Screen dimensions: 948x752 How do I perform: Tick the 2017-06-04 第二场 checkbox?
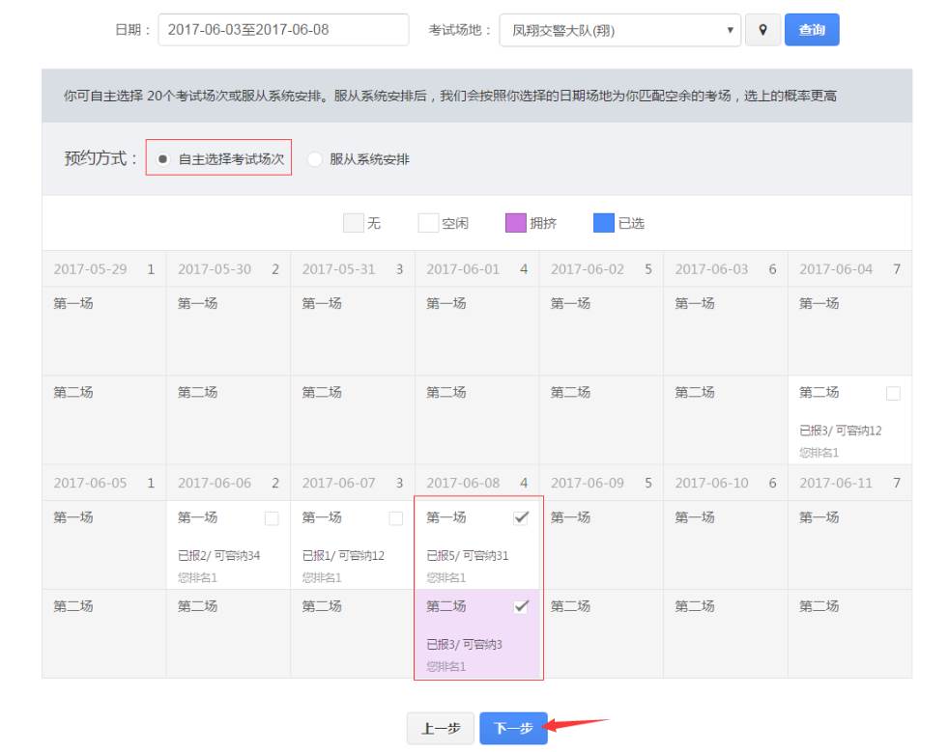(x=893, y=393)
